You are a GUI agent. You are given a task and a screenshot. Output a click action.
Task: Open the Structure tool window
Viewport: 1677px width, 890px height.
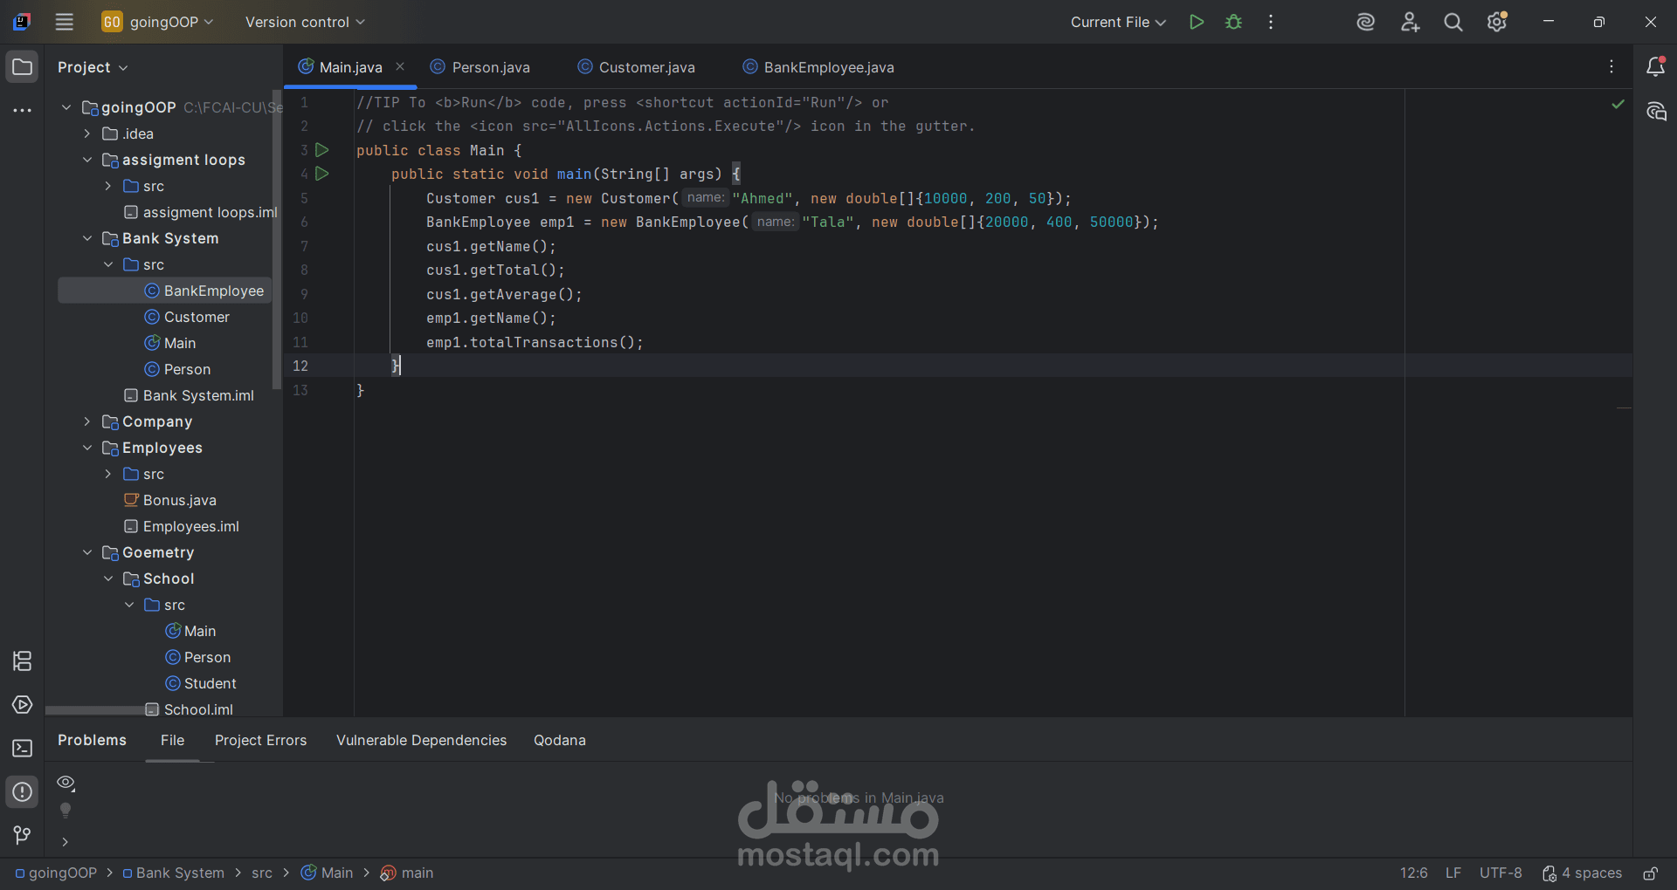23,661
